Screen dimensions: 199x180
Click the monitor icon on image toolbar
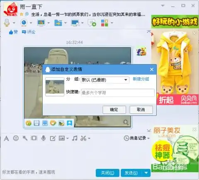(45, 123)
